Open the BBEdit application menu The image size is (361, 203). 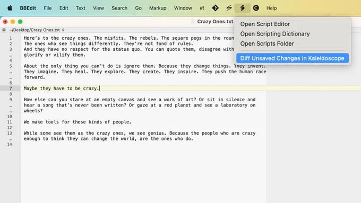(x=28, y=8)
